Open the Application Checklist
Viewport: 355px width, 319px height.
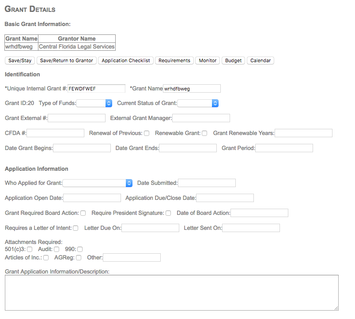tap(125, 60)
